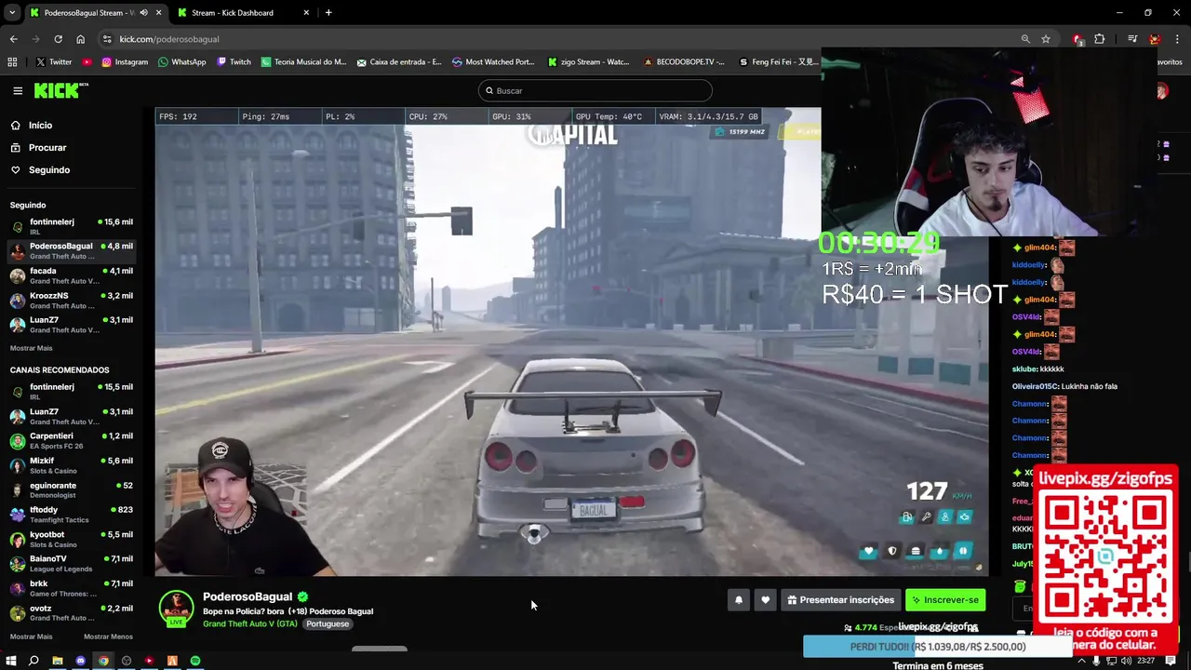The height and width of the screenshot is (670, 1191).
Task: Click the notification bell for PoderosoBagual
Action: (739, 600)
